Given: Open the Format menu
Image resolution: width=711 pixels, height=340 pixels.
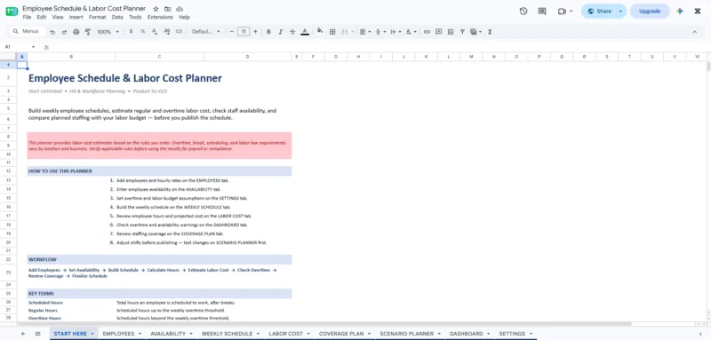Looking at the screenshot, I should (x=97, y=17).
